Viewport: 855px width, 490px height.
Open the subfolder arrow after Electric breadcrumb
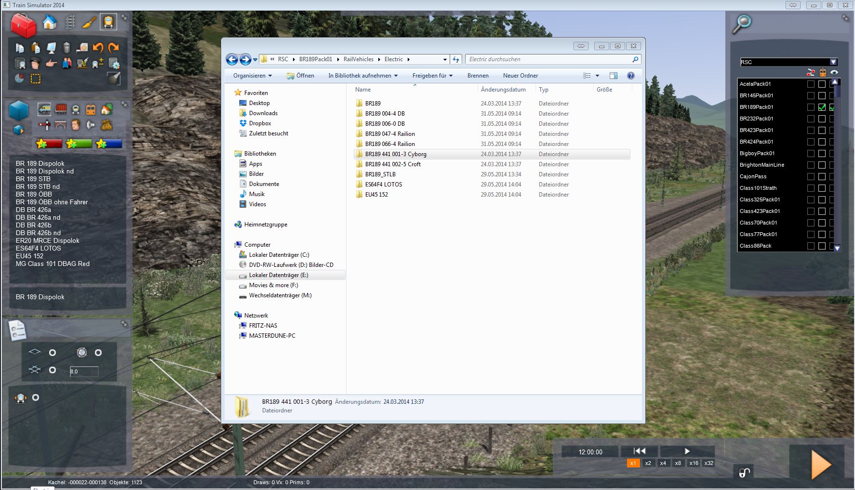(408, 59)
